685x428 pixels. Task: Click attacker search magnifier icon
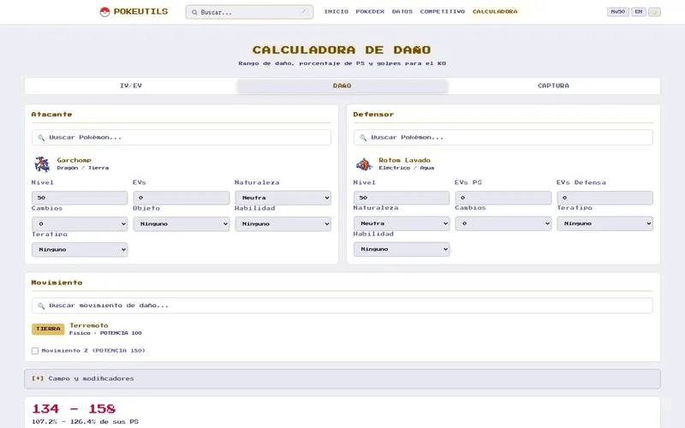tap(41, 138)
